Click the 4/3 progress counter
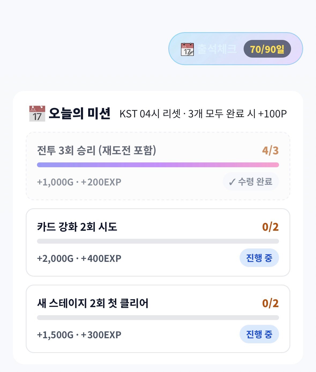This screenshot has width=316, height=372. (x=270, y=151)
